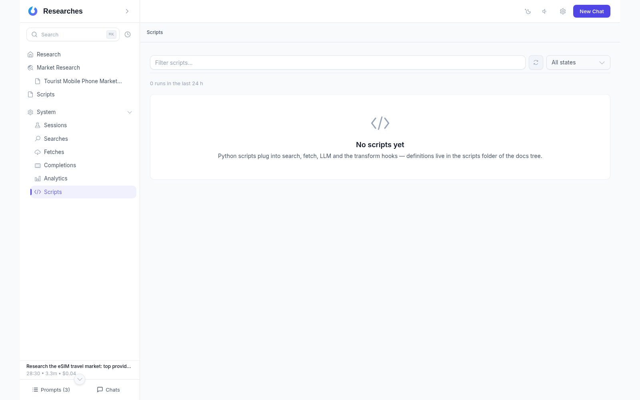Click the Scripts breadcrumb label
This screenshot has height=400, width=640.
tap(155, 32)
